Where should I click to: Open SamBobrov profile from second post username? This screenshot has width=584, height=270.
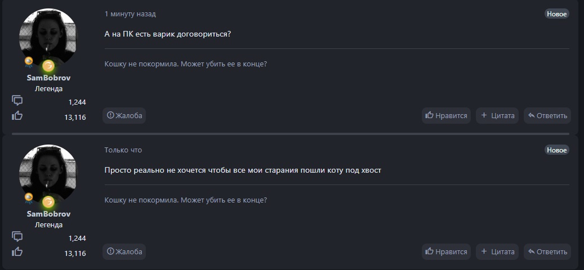pyautogui.click(x=48, y=214)
